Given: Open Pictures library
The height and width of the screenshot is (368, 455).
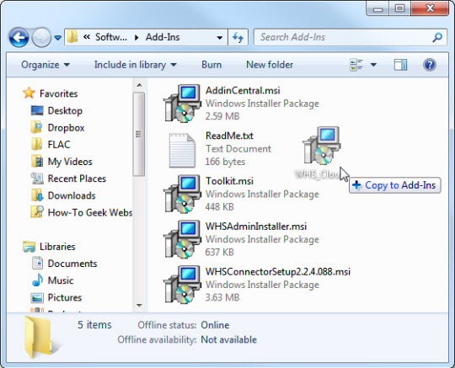Looking at the screenshot, I should coord(65,297).
